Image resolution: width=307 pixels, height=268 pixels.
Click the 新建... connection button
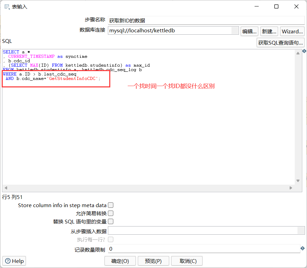click(269, 31)
